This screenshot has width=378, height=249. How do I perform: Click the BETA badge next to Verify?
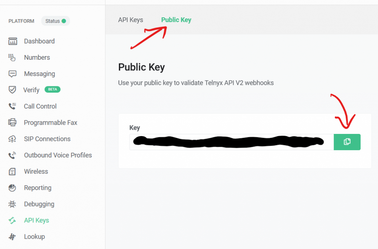pyautogui.click(x=52, y=89)
